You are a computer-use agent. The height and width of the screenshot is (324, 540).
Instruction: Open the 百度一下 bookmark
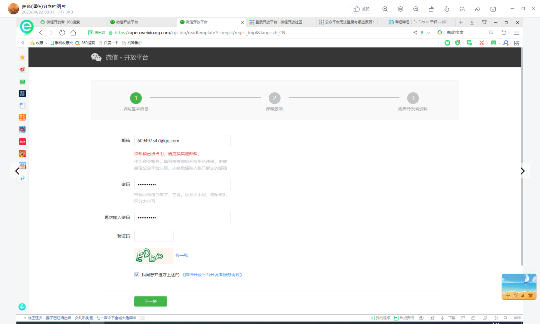click(108, 43)
